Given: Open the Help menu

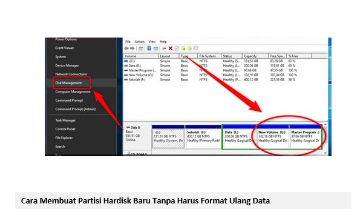Looking at the screenshot, I should 163,42.
